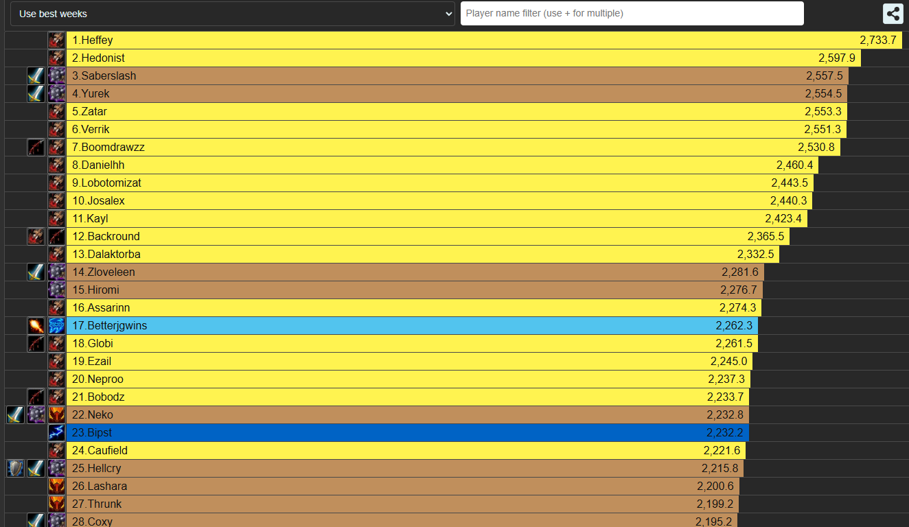Select the player name 3.Saberslash

click(104, 76)
